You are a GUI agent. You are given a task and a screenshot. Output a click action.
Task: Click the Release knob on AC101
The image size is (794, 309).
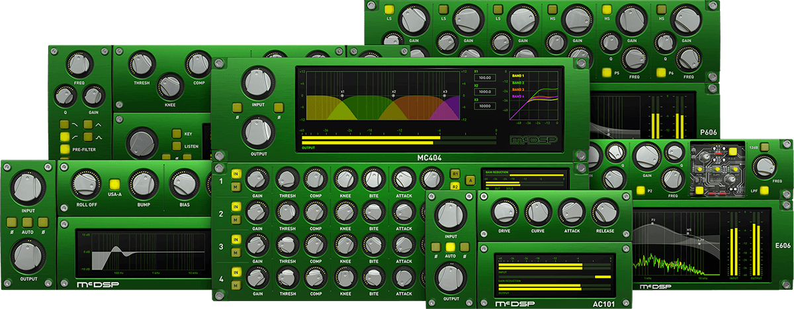(605, 211)
